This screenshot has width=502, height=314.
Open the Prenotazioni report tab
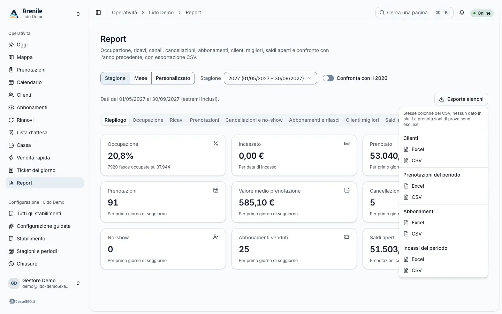[x=204, y=120]
